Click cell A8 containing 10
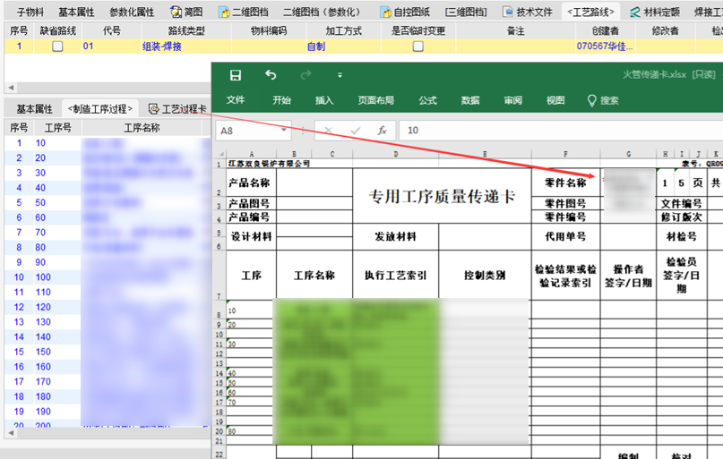This screenshot has height=459, width=723. coord(251,310)
